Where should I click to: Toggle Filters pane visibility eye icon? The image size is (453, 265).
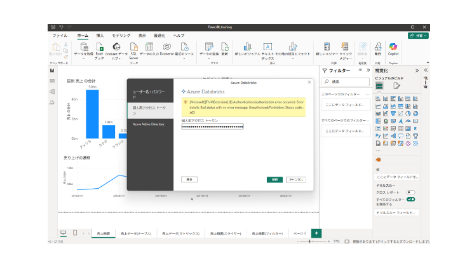pyautogui.click(x=360, y=71)
